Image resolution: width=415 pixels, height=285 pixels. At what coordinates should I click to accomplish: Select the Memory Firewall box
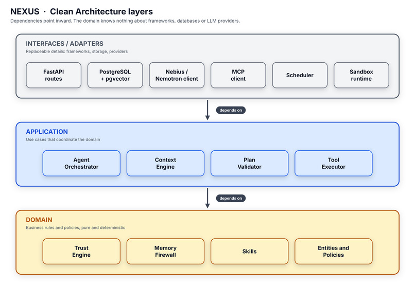(x=165, y=251)
